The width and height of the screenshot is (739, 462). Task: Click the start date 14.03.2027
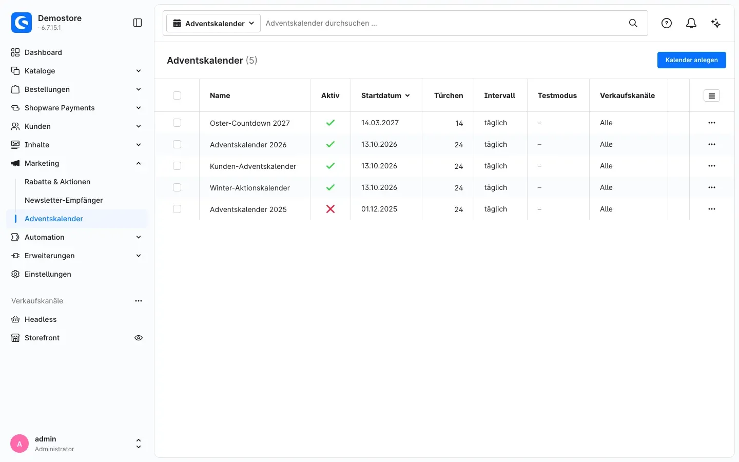coord(380,123)
